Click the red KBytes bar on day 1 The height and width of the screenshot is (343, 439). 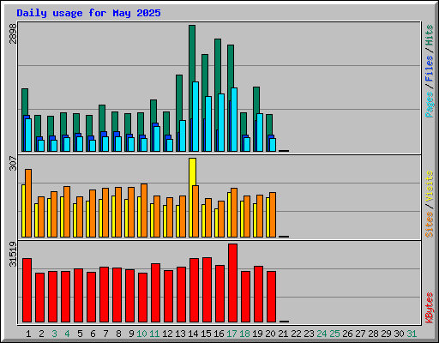pyautogui.click(x=27, y=291)
